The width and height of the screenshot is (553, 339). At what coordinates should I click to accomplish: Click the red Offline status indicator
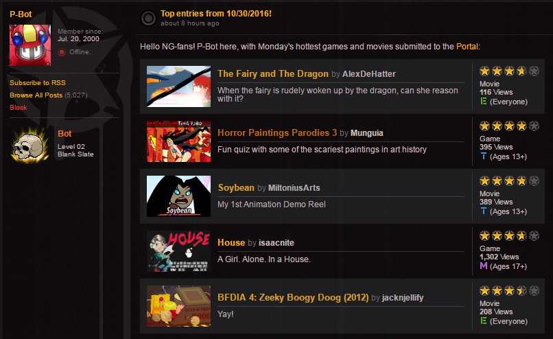pos(62,52)
